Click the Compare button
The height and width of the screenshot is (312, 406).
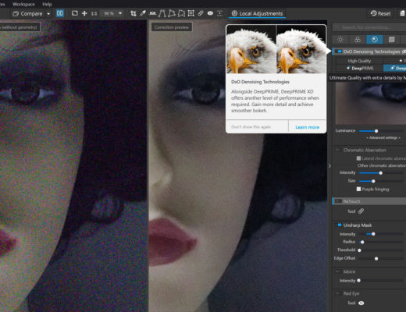pos(27,13)
